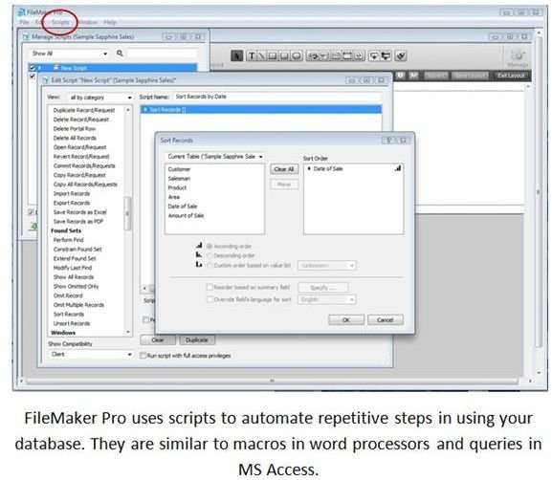Select the Sort Records step in steps list
Image resolution: width=552 pixels, height=480 pixels.
[x=69, y=314]
